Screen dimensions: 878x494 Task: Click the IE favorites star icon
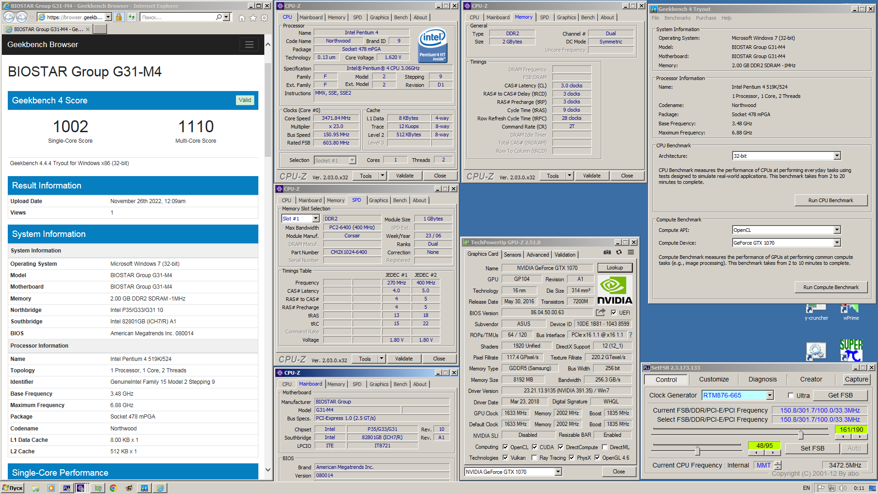point(253,18)
